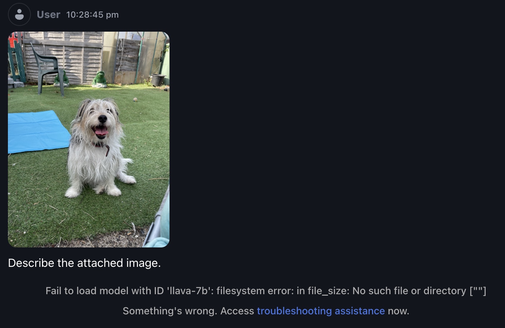Open the attached dog photo thumbnail
Viewport: 505px width, 328px height.
89,140
